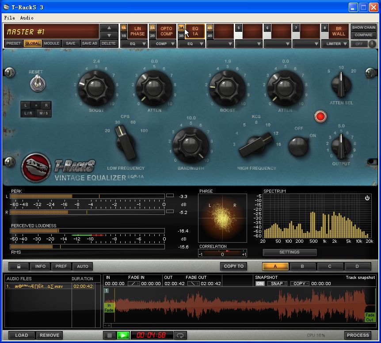Viewport: 381px width, 343px height.
Task: Toggle slot 2A selector
Action: 152,28
